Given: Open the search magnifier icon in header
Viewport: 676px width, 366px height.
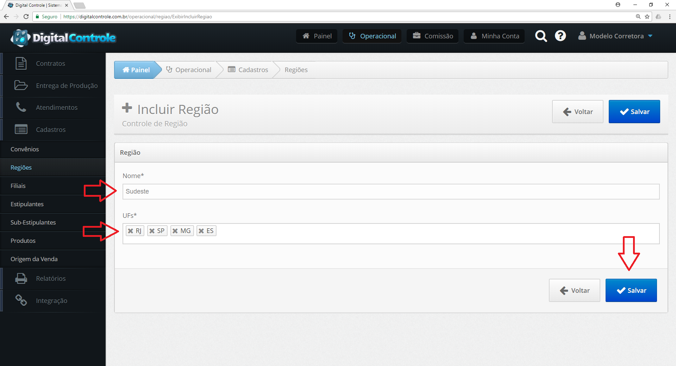Looking at the screenshot, I should (x=541, y=36).
